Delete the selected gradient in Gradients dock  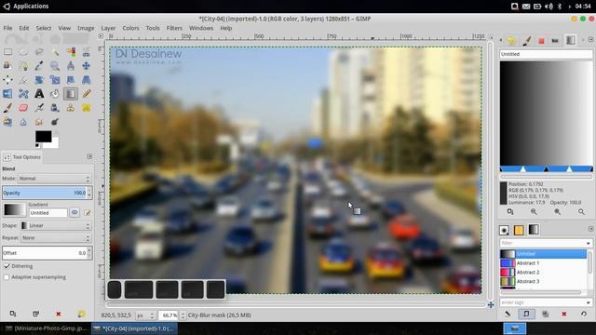564,314
